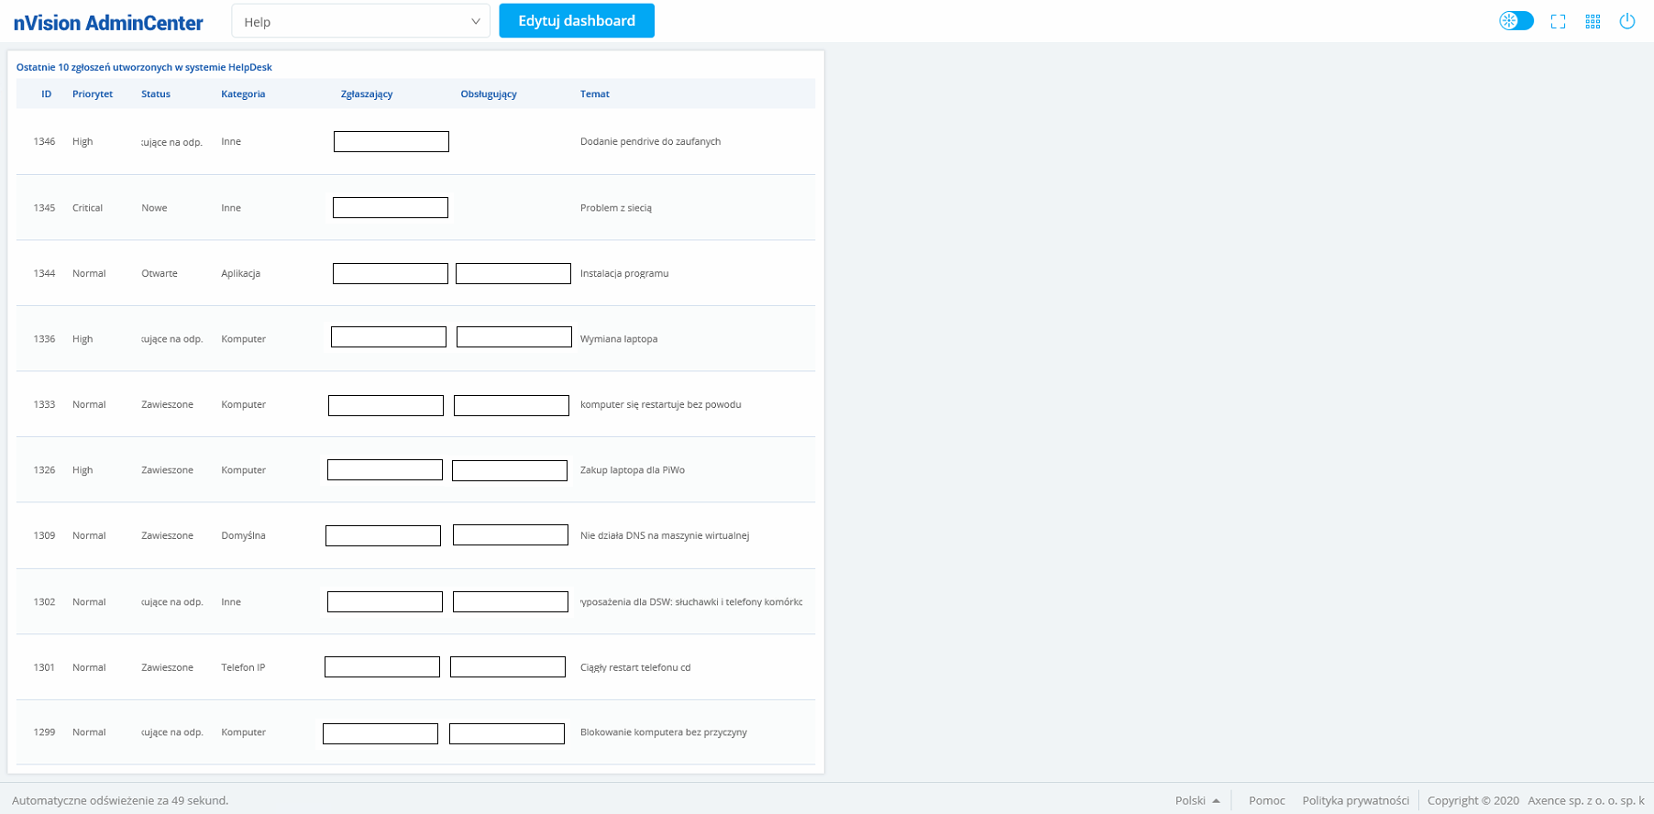Toggle the auto-refresh switch in the header
This screenshot has height=814, width=1654.
tap(1516, 21)
